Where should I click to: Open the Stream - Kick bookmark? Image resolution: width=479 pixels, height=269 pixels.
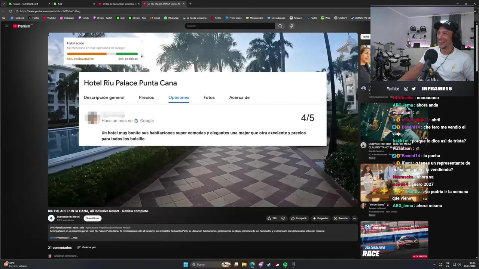tap(137, 18)
